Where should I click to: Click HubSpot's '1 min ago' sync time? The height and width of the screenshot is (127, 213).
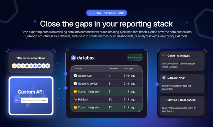[129, 99]
